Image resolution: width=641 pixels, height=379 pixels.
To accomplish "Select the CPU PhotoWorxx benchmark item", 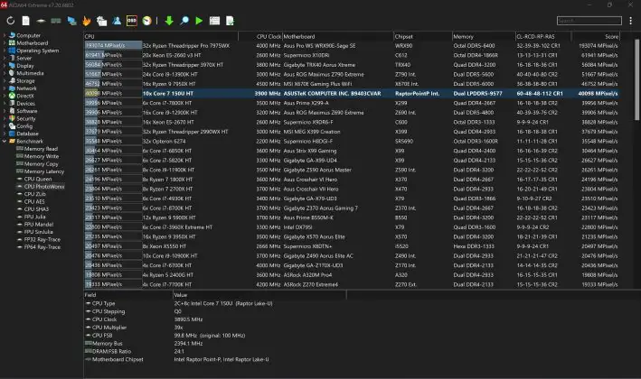I will tap(44, 187).
